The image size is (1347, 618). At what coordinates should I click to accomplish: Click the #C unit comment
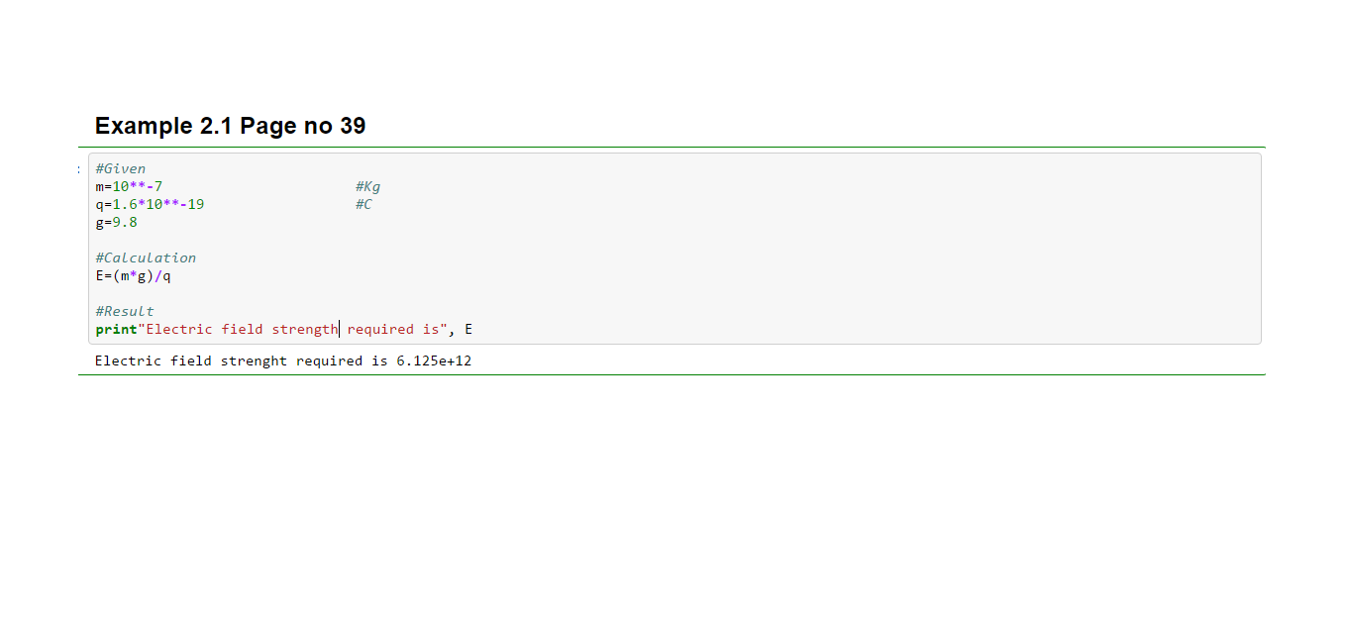[x=363, y=205]
